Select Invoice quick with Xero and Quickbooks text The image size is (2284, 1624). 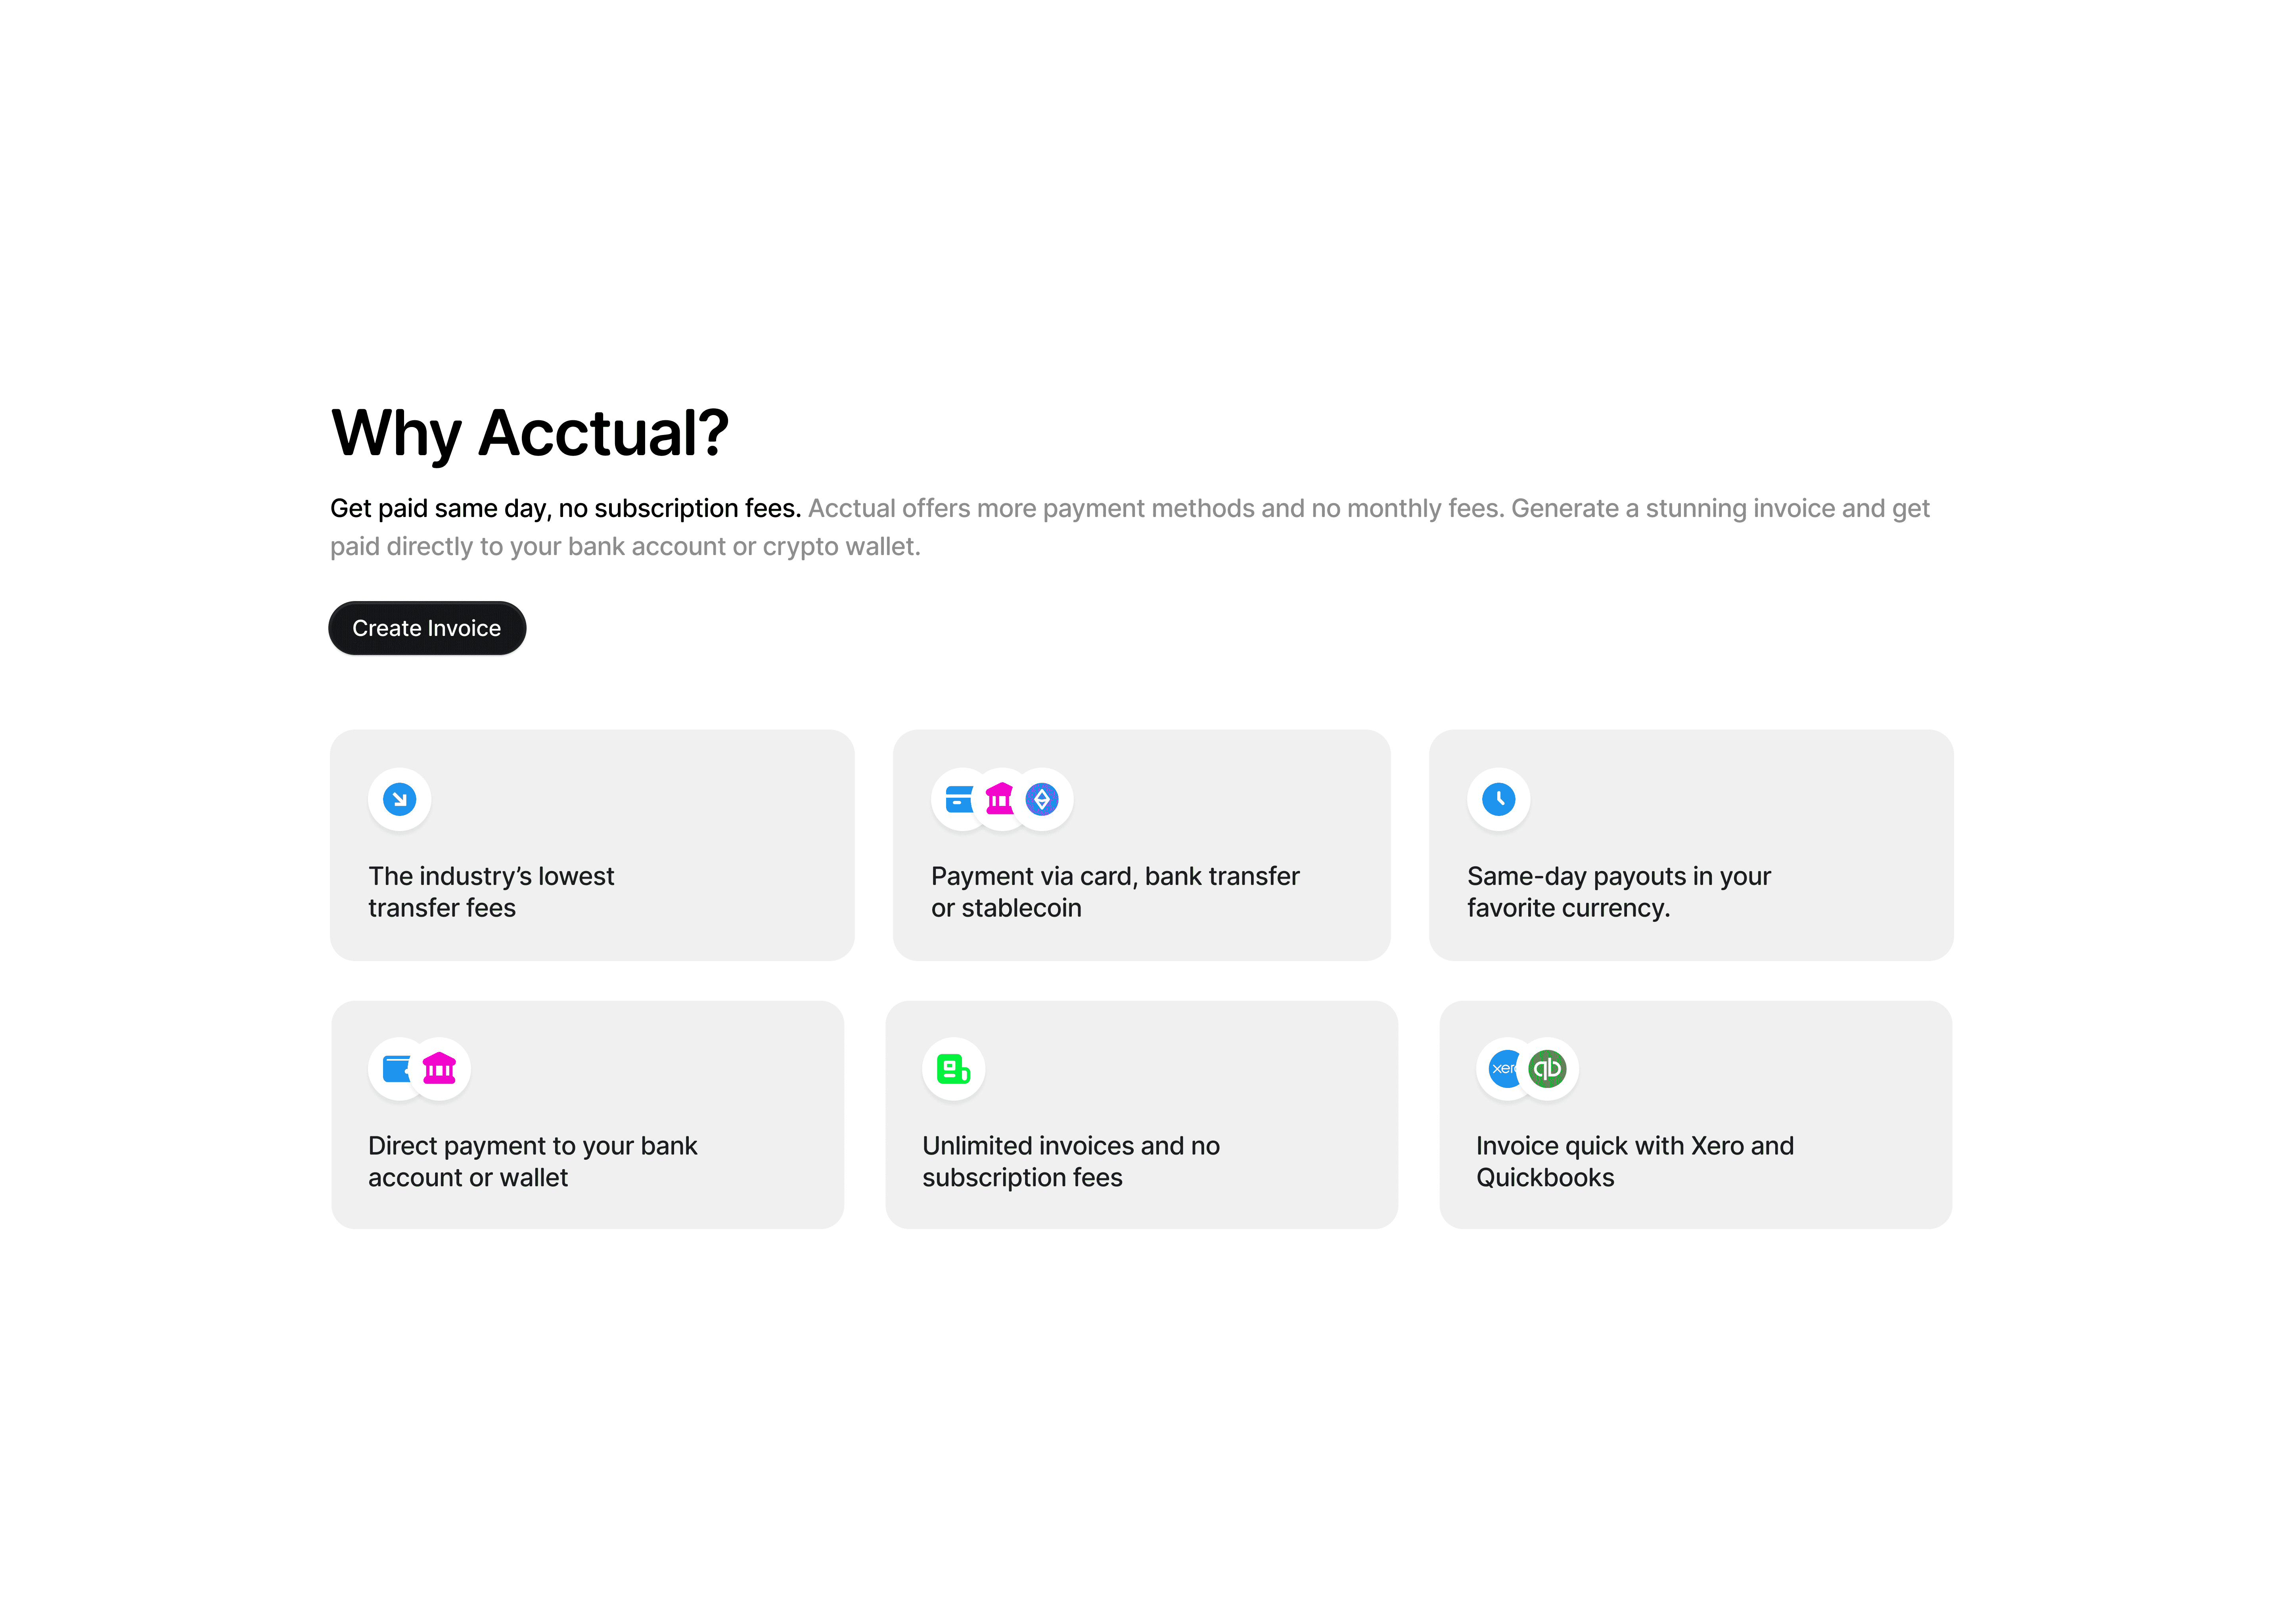[x=1635, y=1162]
